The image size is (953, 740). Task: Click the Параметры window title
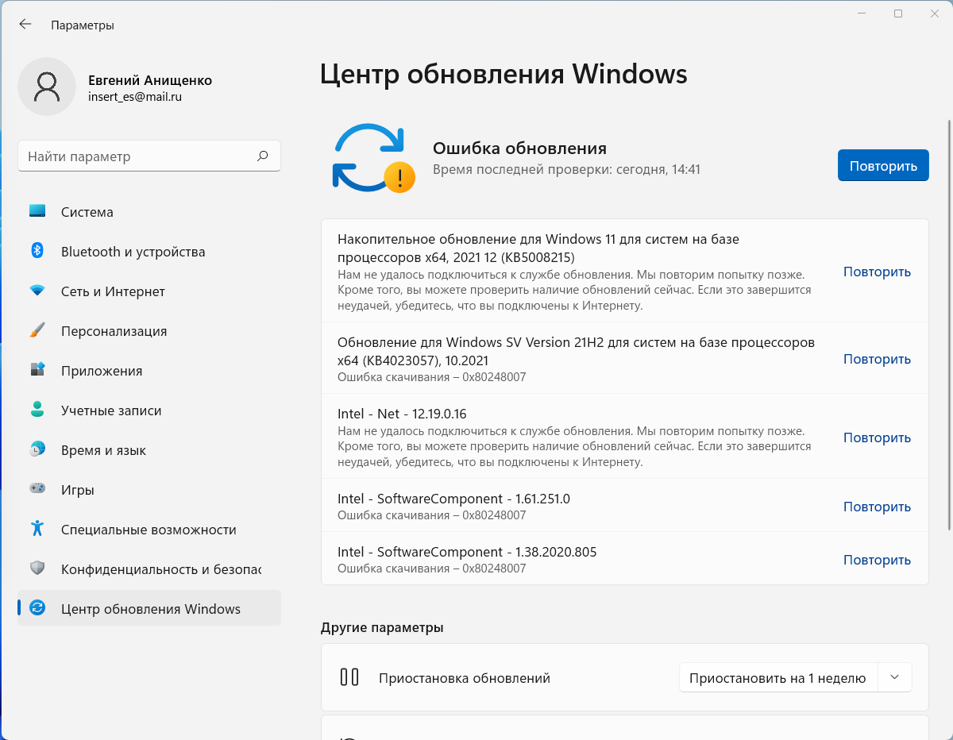coord(83,25)
